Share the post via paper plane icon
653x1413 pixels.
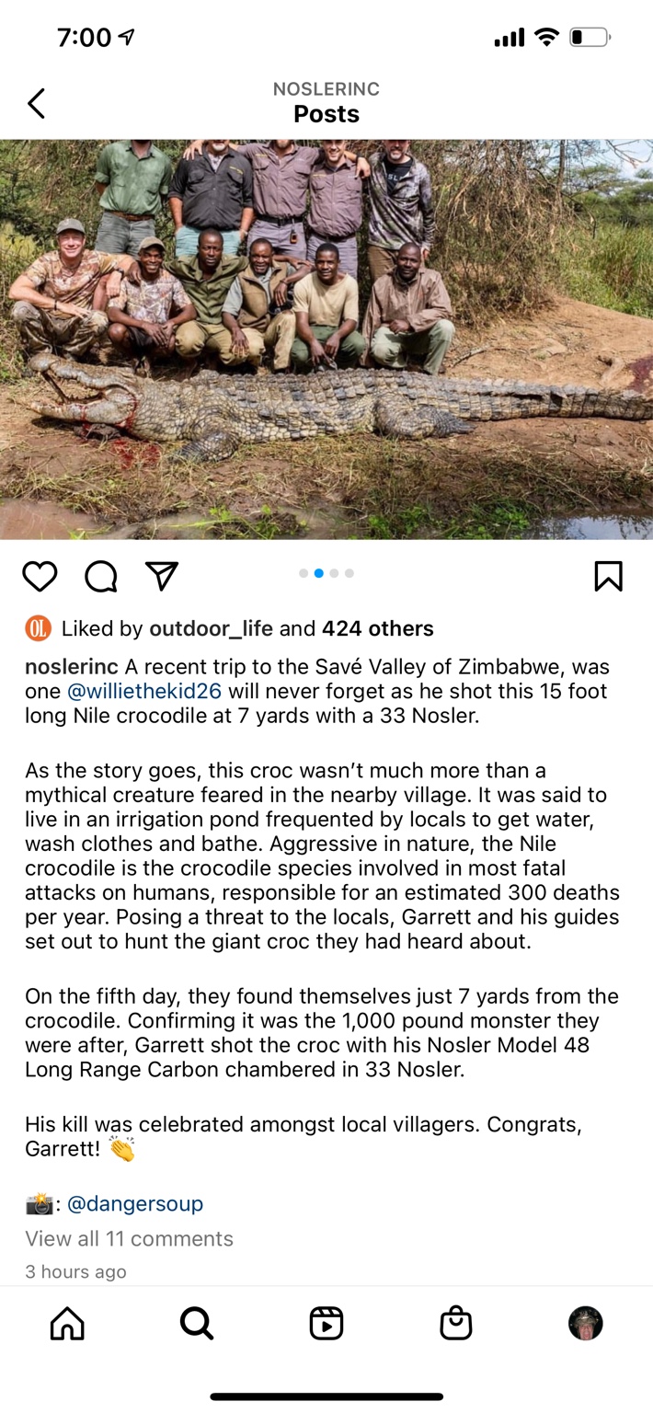(161, 575)
